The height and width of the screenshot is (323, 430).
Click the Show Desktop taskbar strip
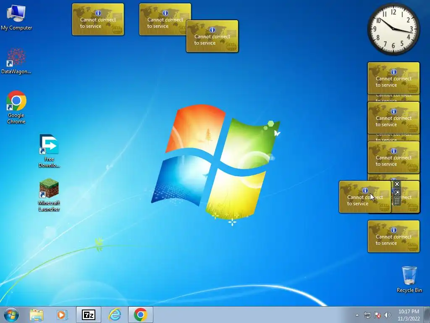427,315
